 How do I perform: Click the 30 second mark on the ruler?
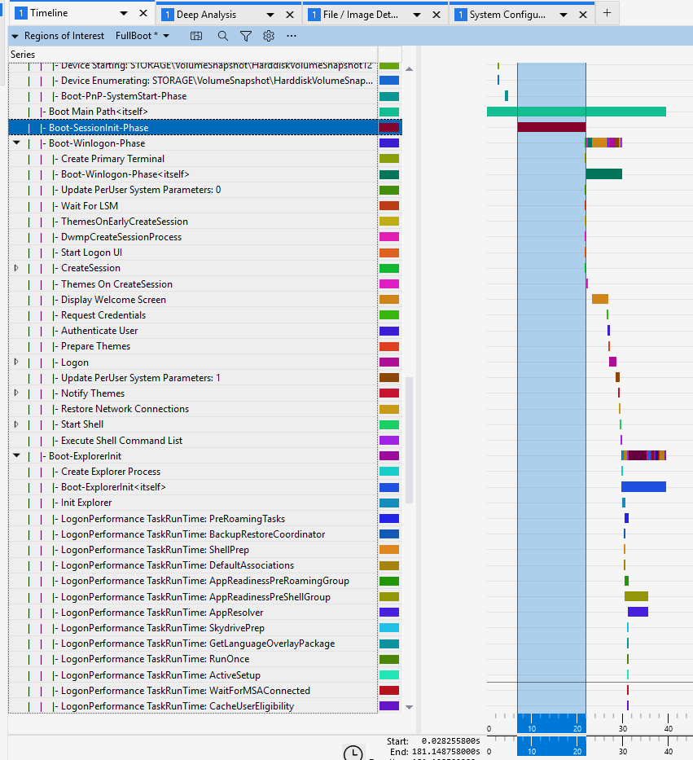point(623,728)
